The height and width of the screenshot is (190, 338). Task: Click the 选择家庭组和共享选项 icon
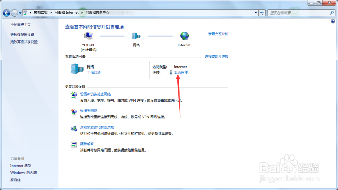(74, 128)
